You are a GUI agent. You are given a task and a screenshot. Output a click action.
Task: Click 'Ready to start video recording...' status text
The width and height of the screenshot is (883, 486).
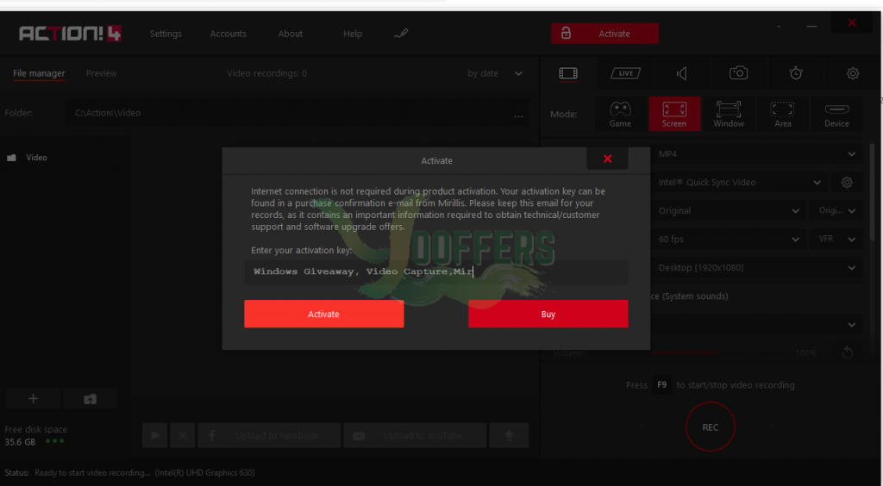(93, 472)
